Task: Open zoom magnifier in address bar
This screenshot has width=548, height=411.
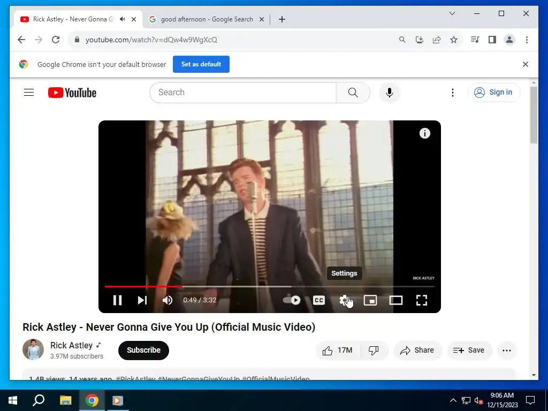Action: (x=402, y=40)
